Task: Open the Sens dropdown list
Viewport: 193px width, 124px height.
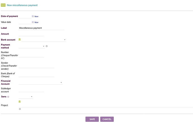Action: [26, 97]
